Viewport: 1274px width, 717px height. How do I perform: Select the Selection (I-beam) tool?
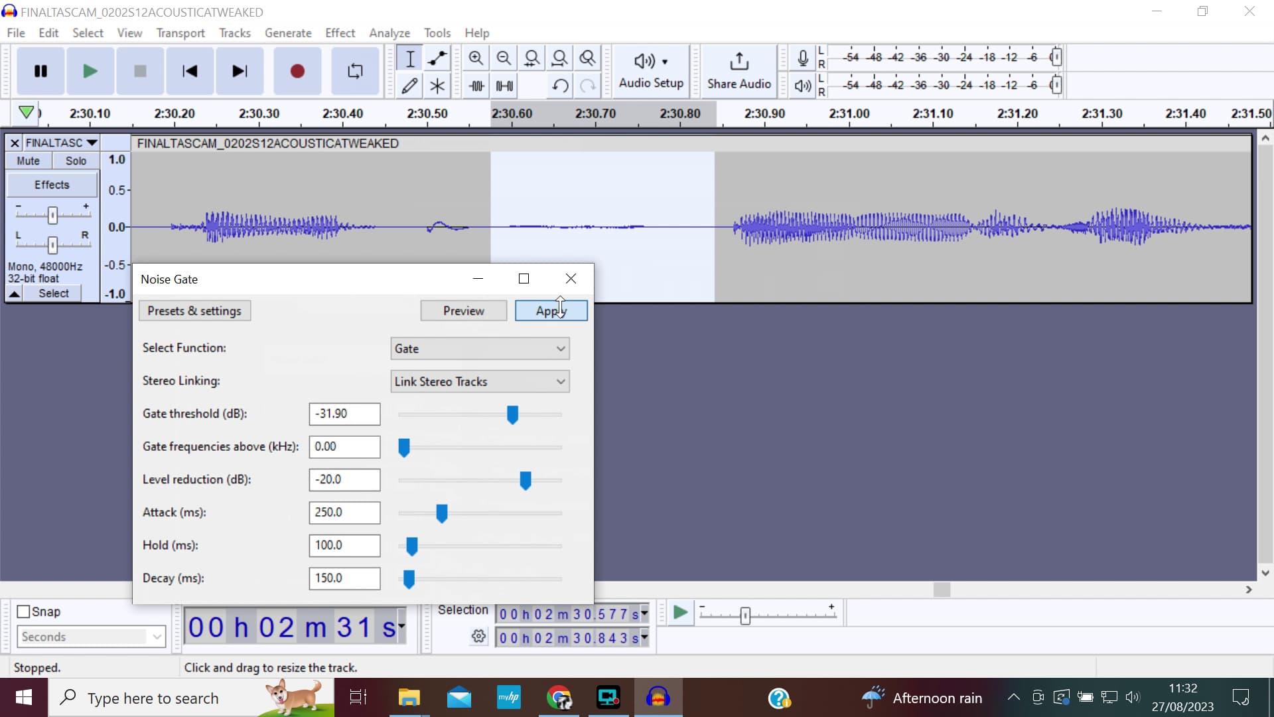410,58
